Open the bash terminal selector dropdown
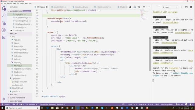This screenshot has height=110, width=195. (170, 7)
